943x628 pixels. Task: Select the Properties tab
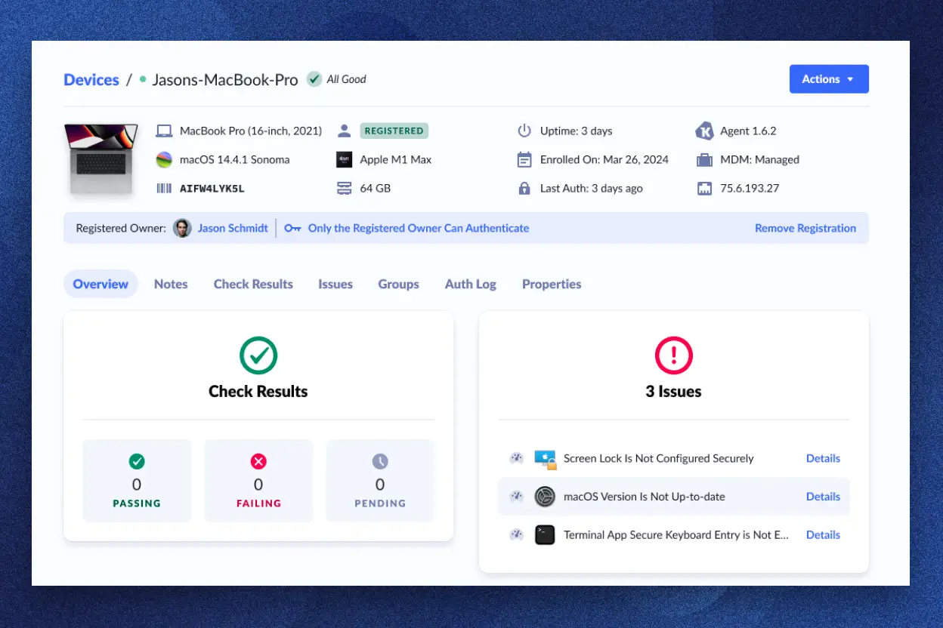point(552,284)
